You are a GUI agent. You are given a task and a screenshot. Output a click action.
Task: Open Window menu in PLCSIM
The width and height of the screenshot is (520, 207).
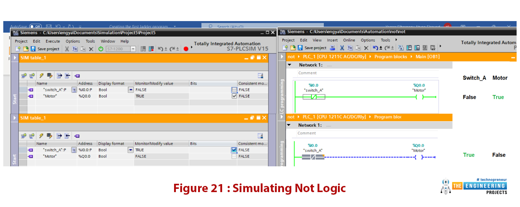click(108, 41)
